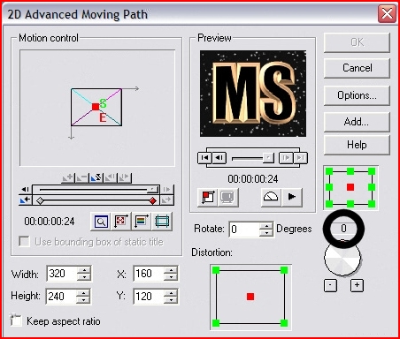Click the Cancel button
Screen dimensions: 400x339
click(357, 68)
